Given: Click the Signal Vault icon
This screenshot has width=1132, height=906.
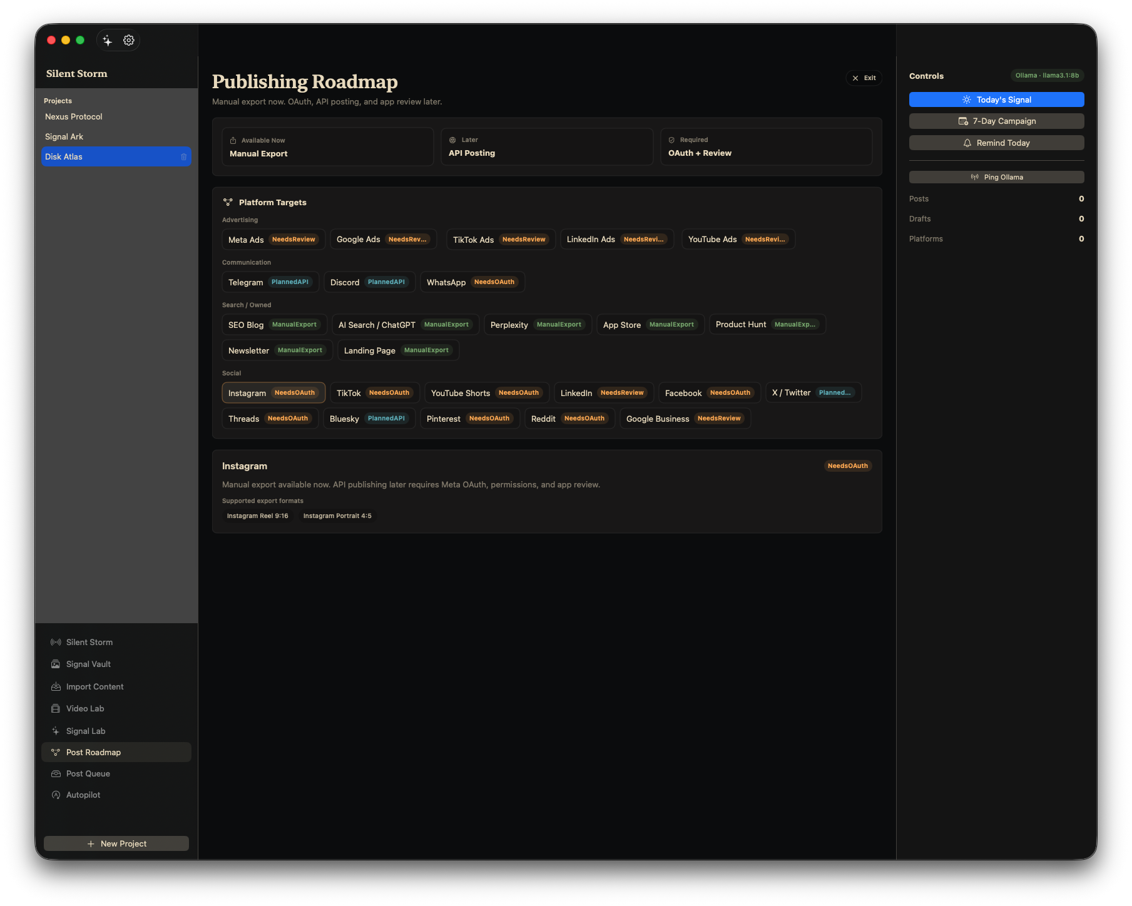Looking at the screenshot, I should (56, 664).
